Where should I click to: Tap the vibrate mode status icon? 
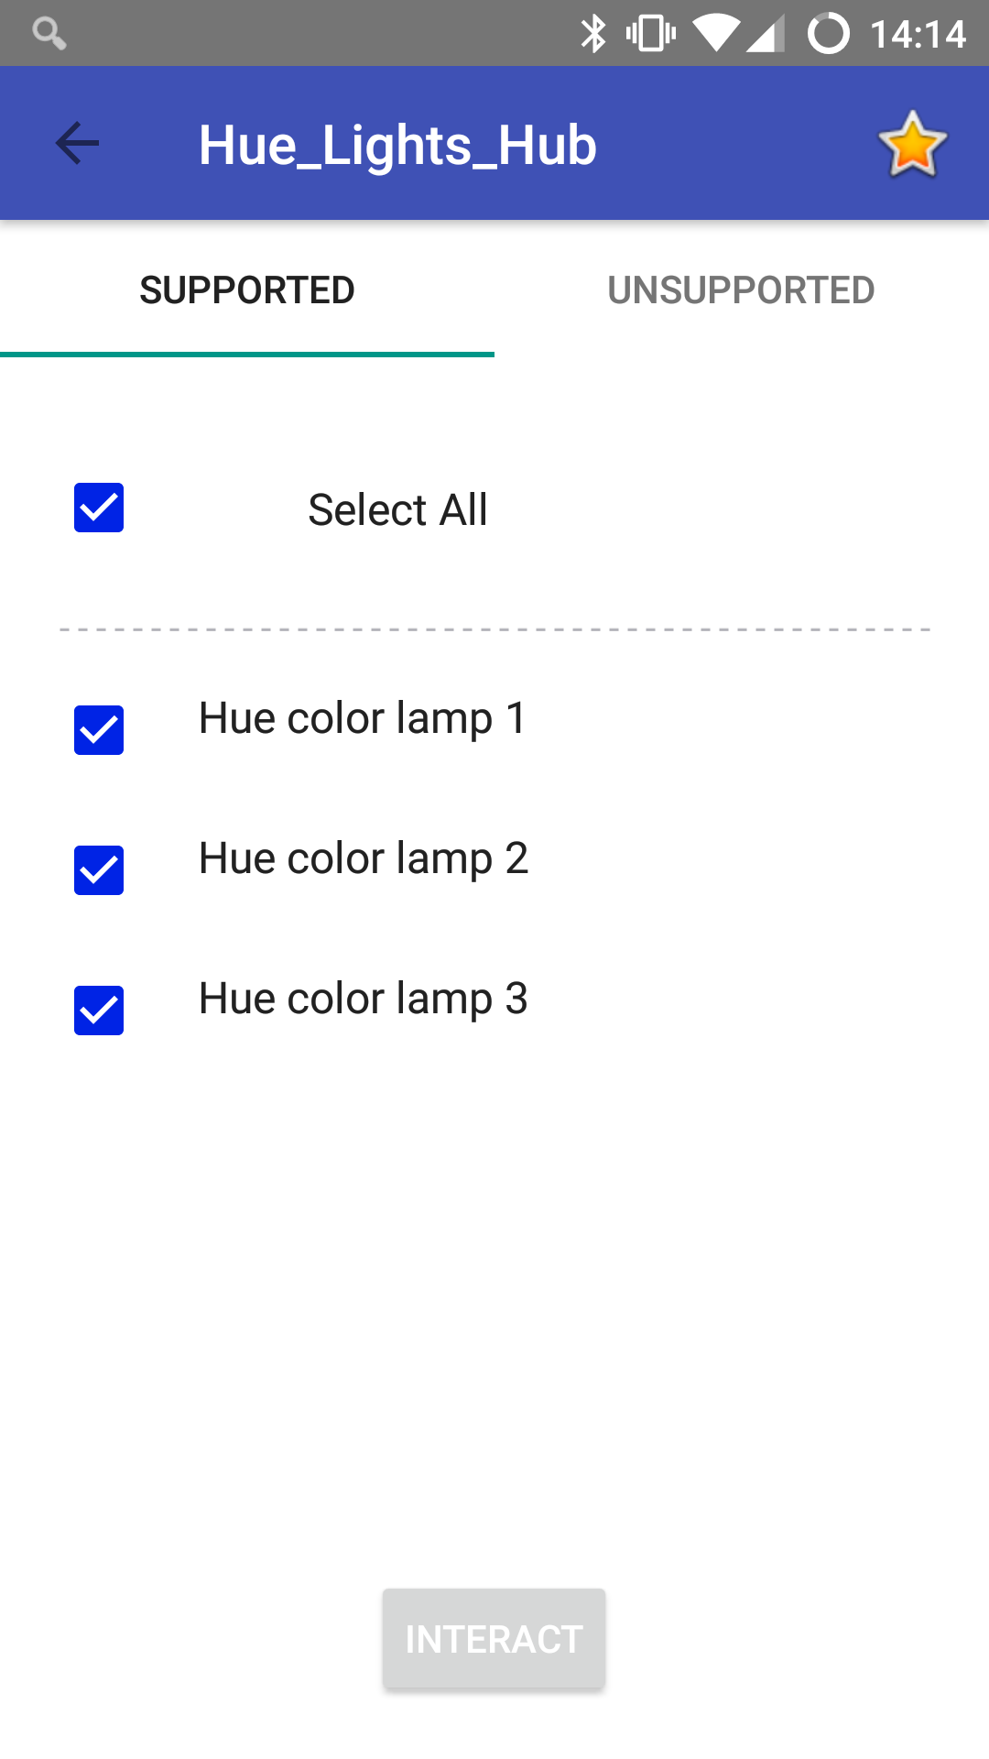(651, 34)
